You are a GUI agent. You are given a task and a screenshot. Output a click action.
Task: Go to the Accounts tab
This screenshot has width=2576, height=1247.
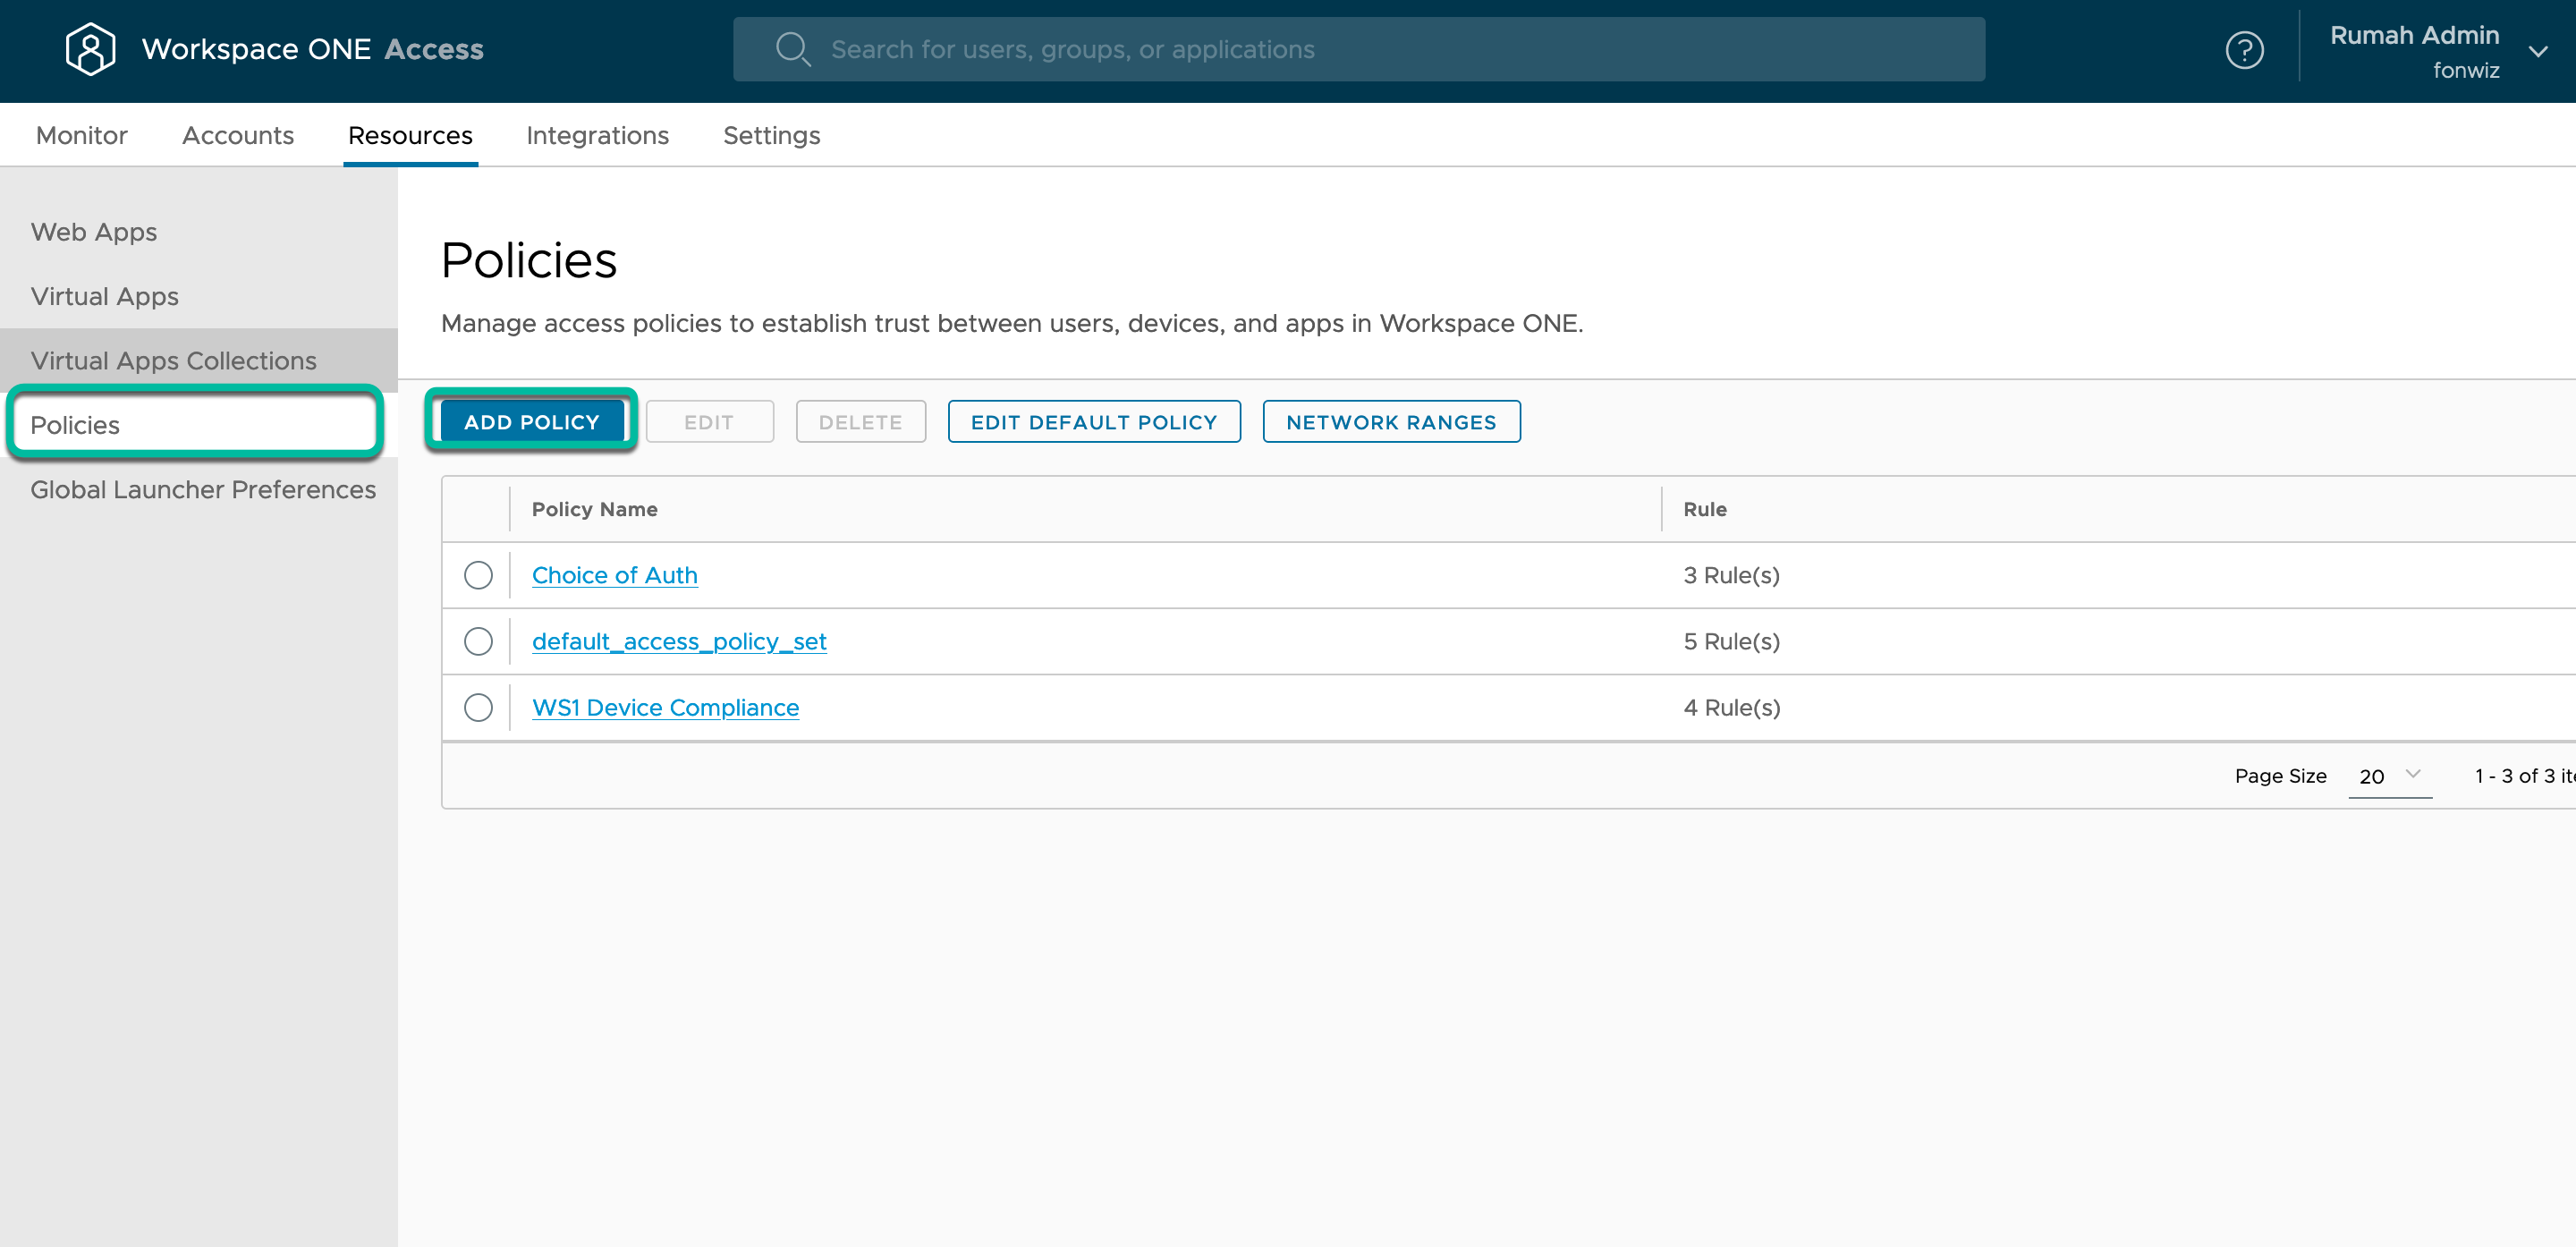click(x=237, y=135)
